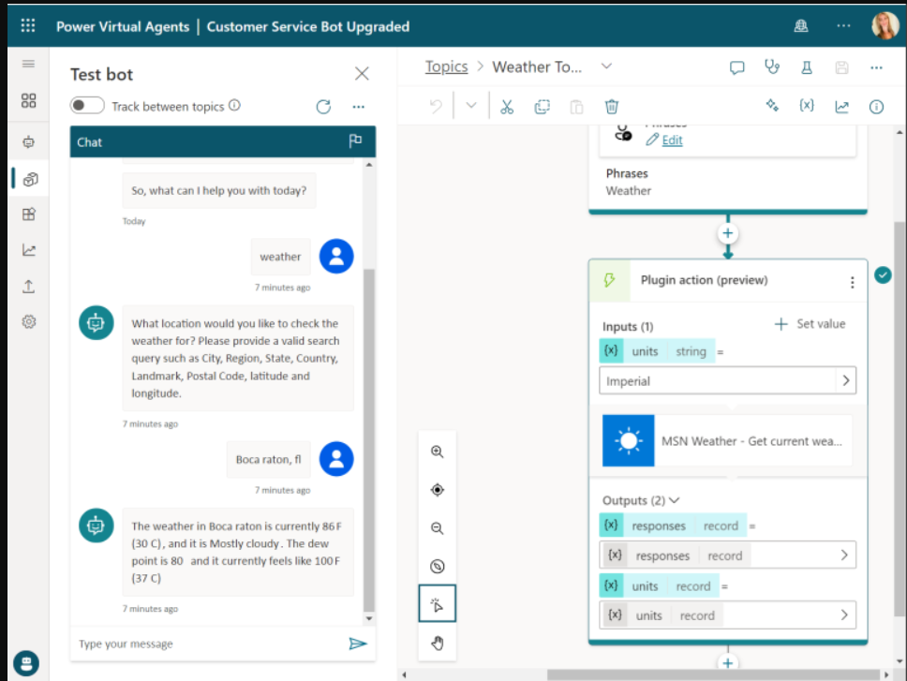Collapse the left navigation hamburger menu
Viewport: 907px width, 681px height.
click(28, 64)
